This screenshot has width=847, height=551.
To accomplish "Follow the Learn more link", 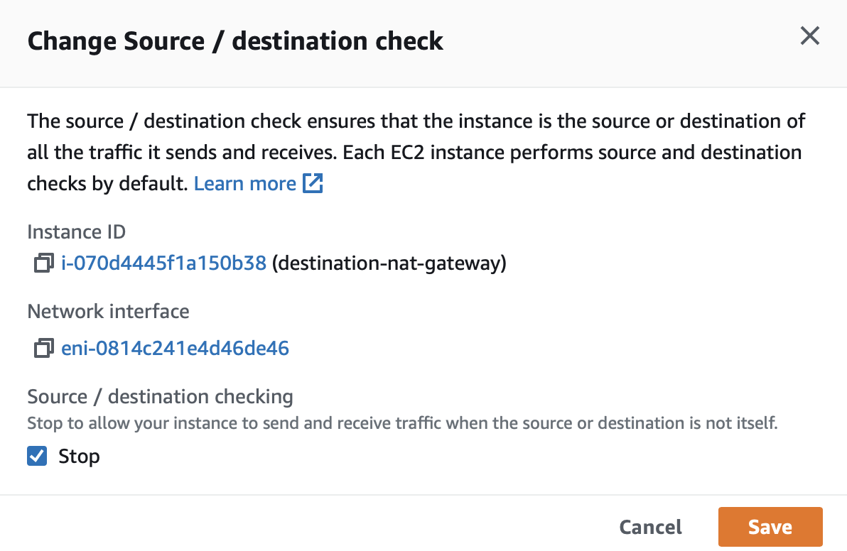I will click(244, 183).
